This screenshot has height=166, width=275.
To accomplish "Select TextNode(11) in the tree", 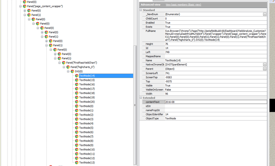I will pos(87,154).
